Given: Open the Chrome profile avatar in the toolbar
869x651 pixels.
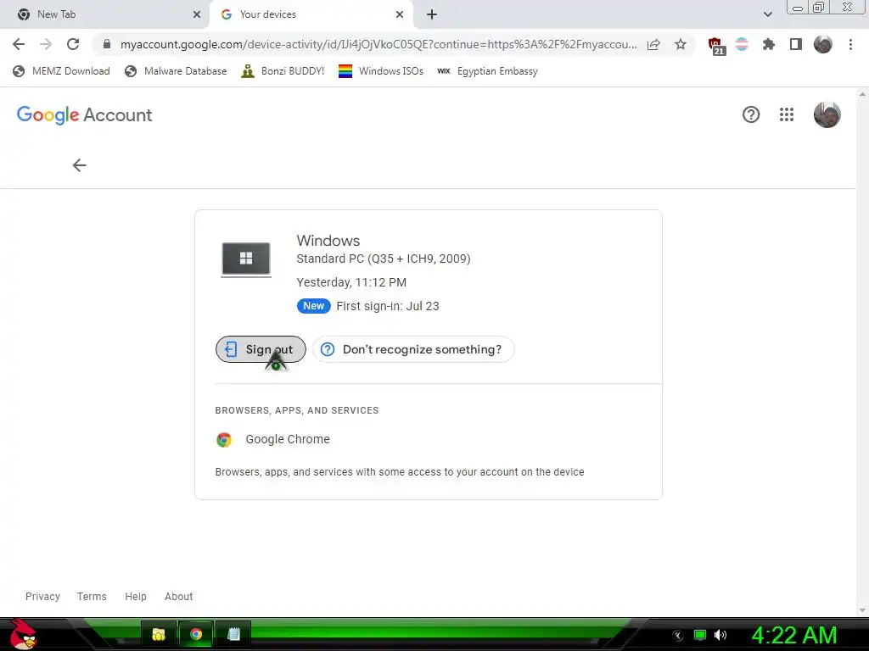Looking at the screenshot, I should (x=823, y=44).
